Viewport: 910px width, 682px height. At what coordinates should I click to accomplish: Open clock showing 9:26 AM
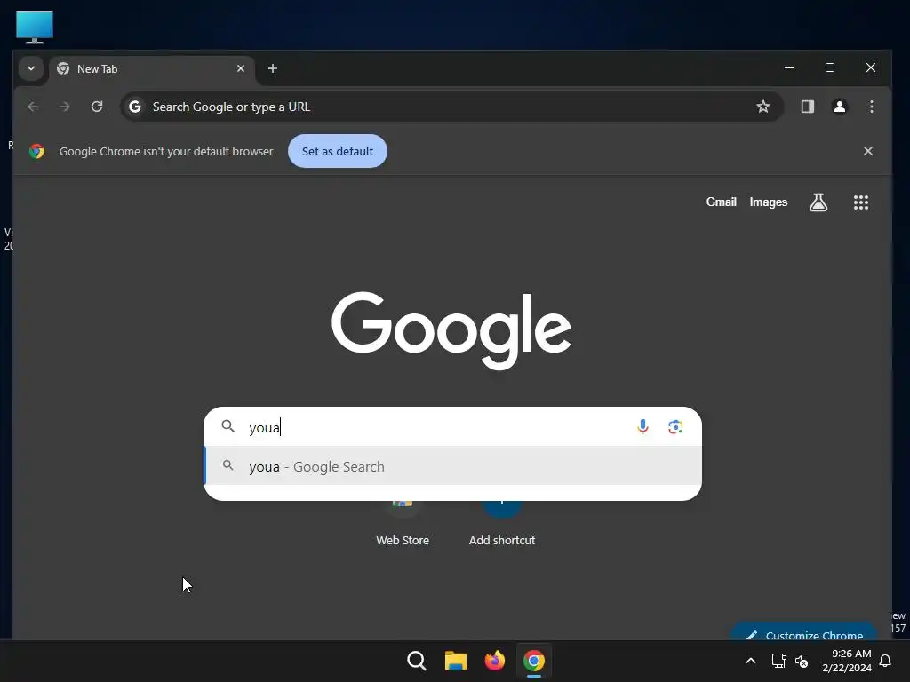[x=847, y=661]
